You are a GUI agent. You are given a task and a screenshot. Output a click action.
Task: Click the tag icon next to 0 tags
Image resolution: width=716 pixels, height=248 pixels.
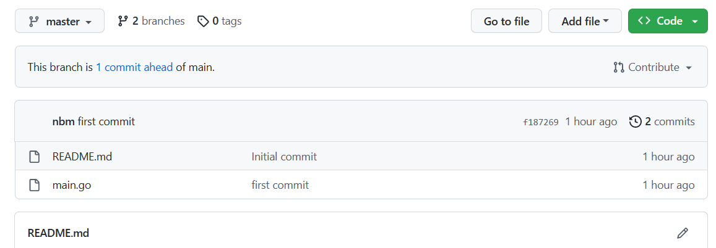(x=203, y=22)
